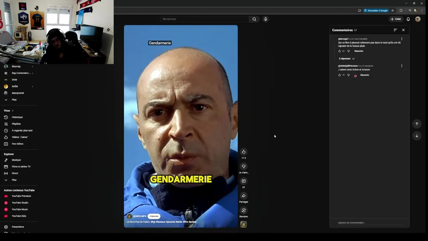This screenshot has width=428, height=241.
Task: Open the Vous section chevron
Action: [x=12, y=110]
